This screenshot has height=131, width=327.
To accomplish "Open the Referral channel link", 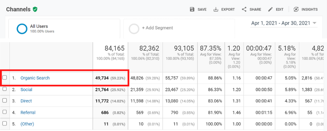I will (28, 113).
